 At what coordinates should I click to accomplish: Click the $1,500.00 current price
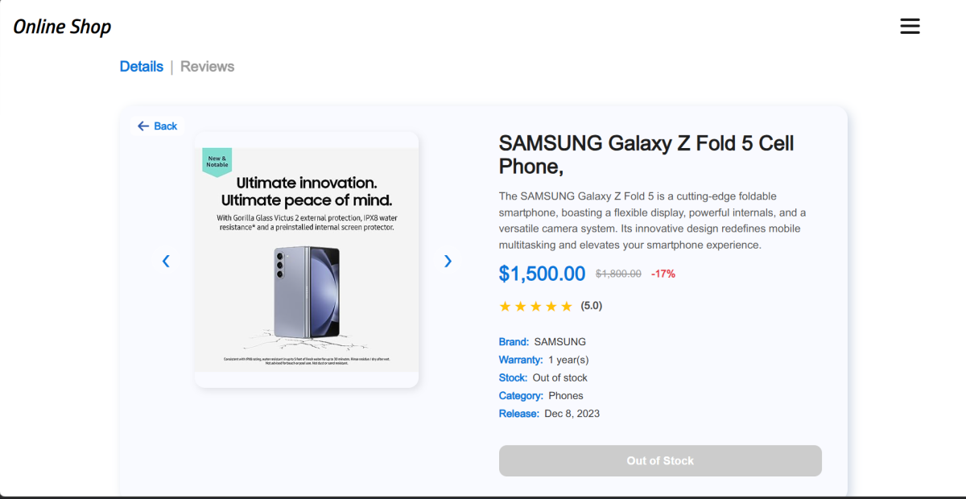click(x=542, y=274)
